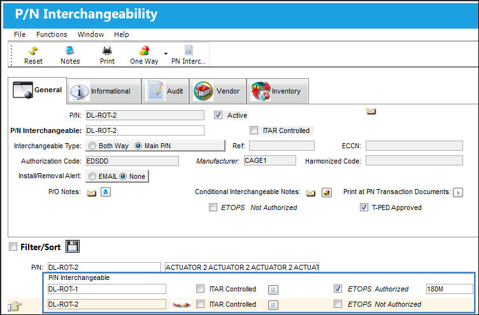The width and height of the screenshot is (479, 315).
Task: Click the PN Interc.. toolbar icon
Action: [x=189, y=50]
